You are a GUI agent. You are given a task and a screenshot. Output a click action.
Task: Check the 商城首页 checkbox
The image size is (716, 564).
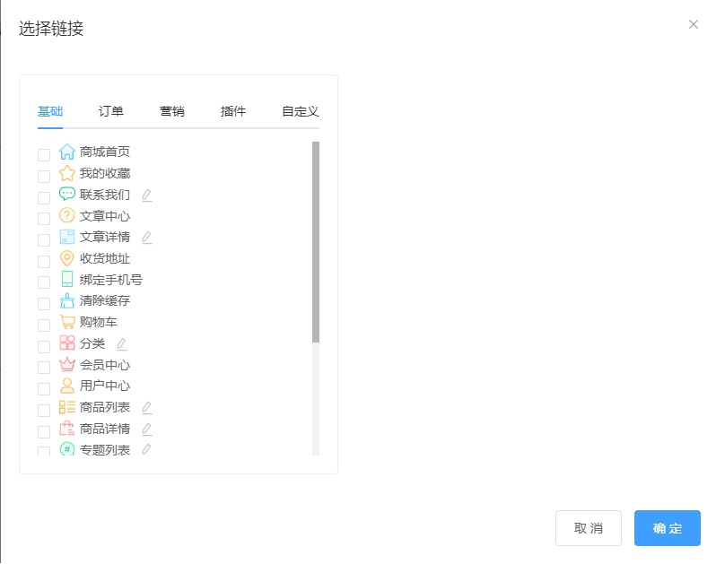point(44,155)
